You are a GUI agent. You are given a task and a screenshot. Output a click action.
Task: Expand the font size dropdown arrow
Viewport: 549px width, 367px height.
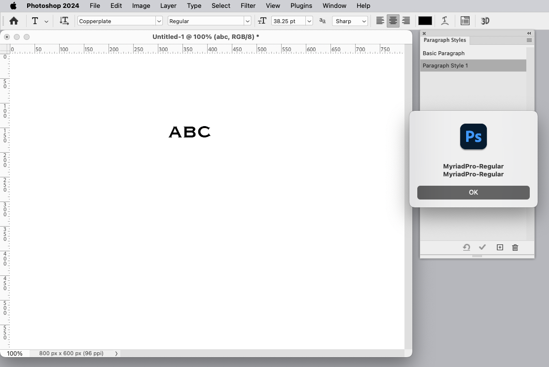click(309, 21)
